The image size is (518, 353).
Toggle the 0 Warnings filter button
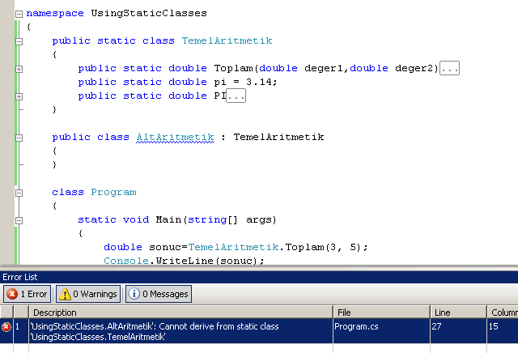click(x=87, y=294)
